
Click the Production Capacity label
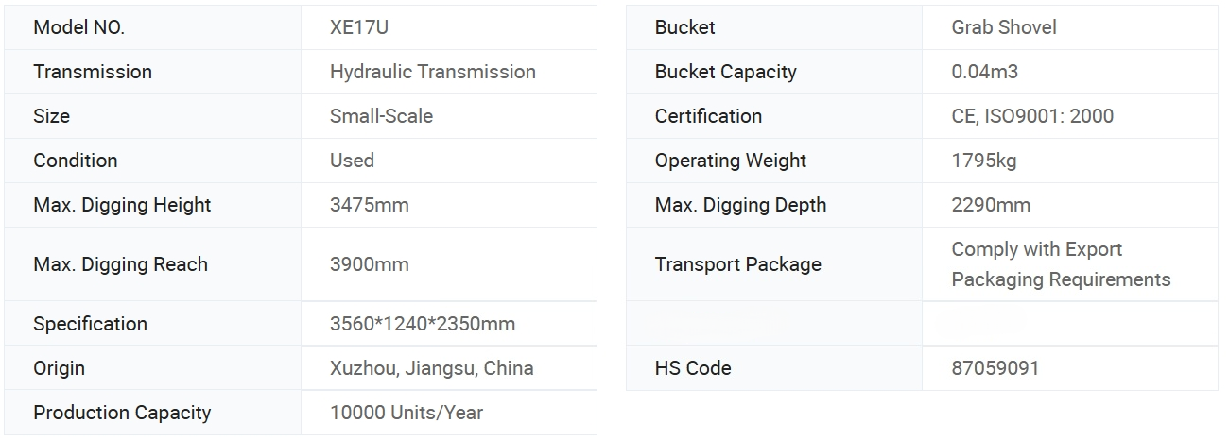point(122,413)
